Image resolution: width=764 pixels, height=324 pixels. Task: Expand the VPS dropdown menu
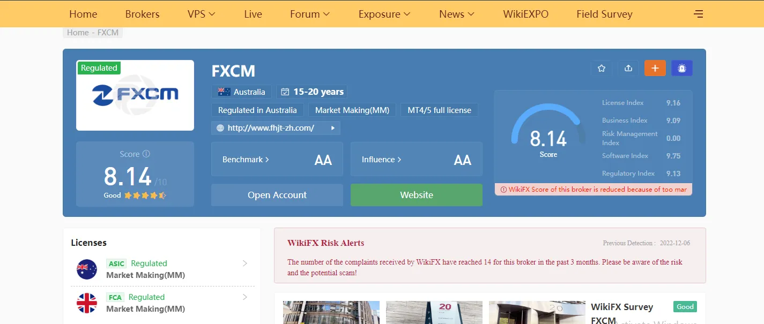[x=202, y=14]
